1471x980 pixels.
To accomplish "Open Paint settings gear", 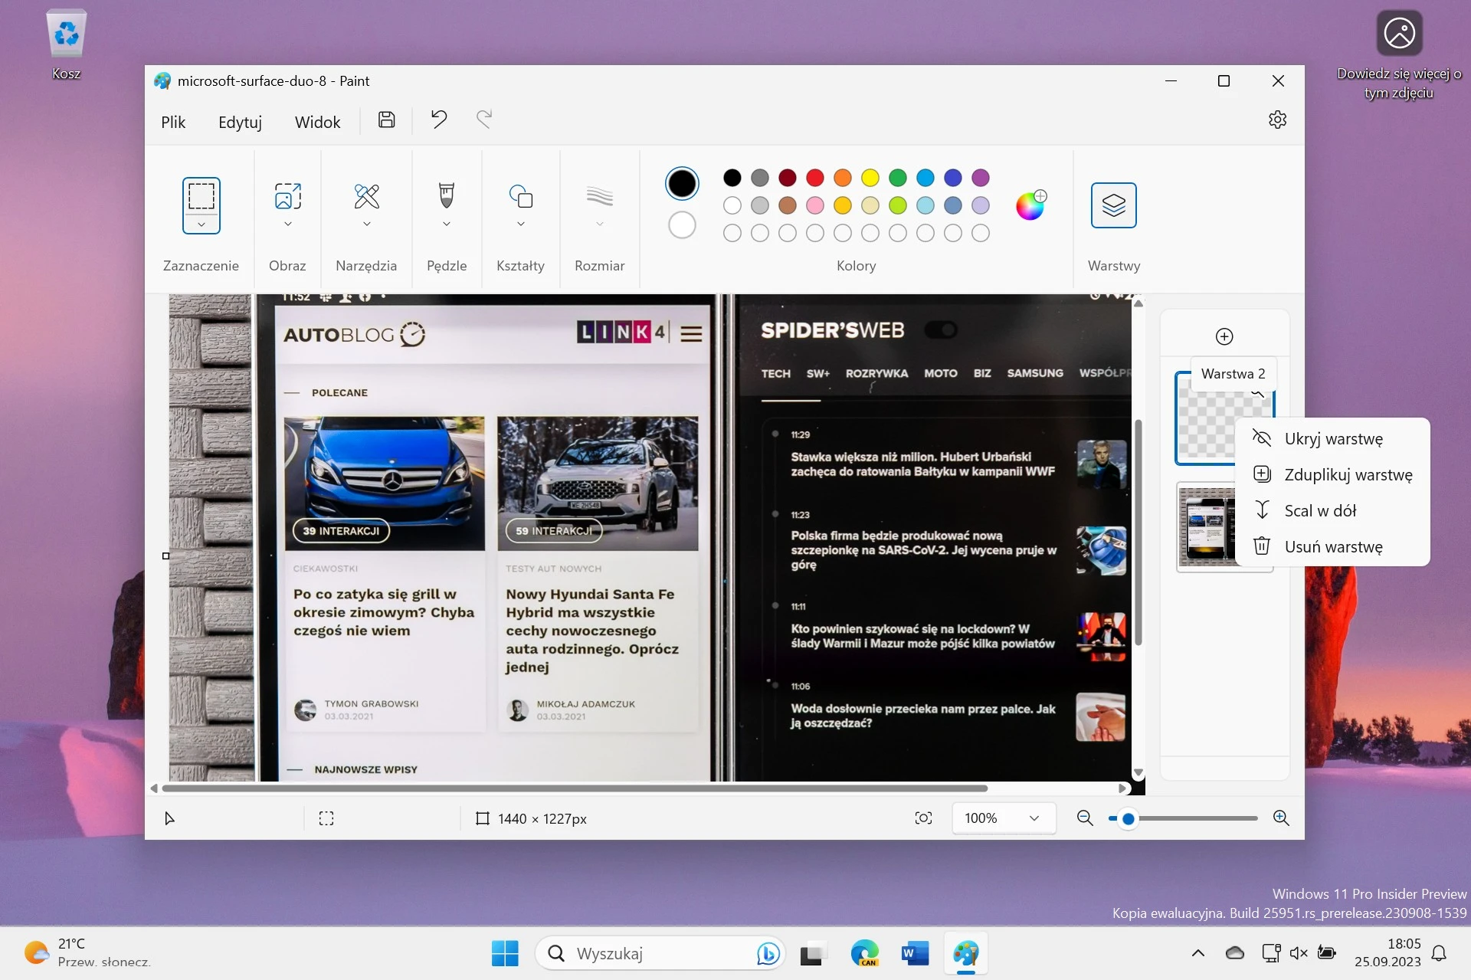I will point(1277,120).
